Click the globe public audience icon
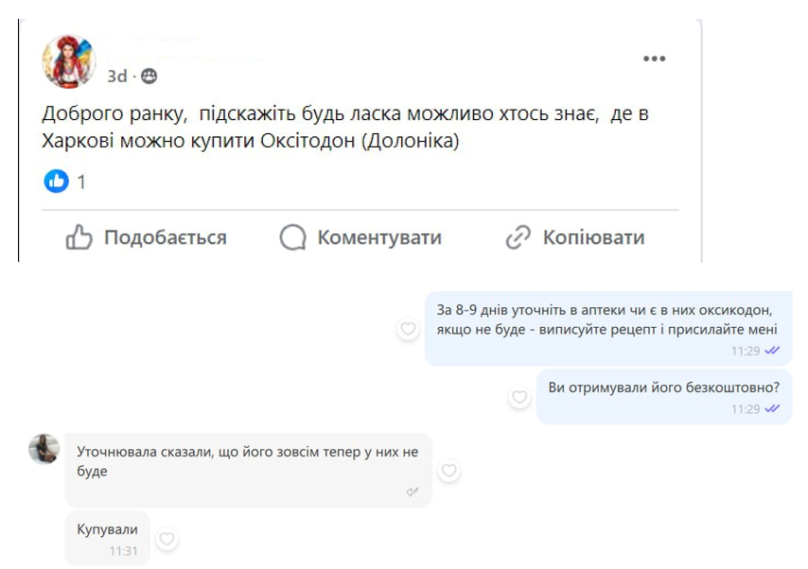Screen dimensions: 808x569 pyautogui.click(x=149, y=77)
